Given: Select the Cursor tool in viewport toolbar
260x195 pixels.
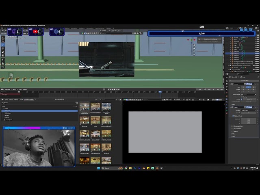Looking at the screenshot, I should 3,41.
